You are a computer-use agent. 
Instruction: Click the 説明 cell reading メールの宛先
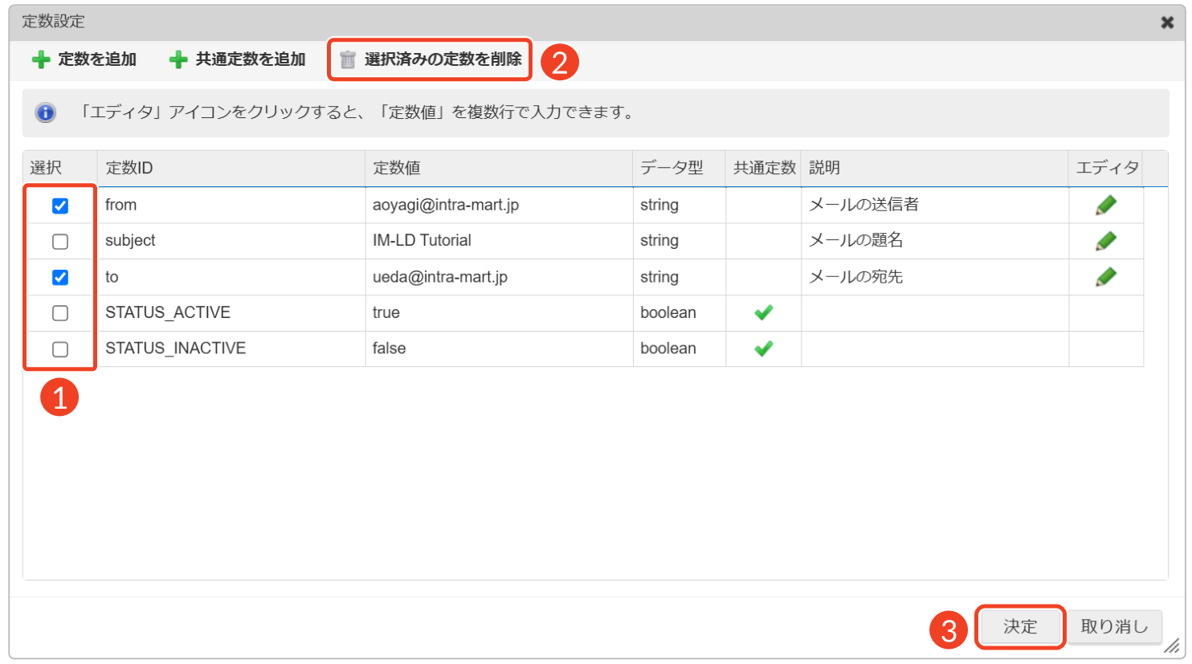pyautogui.click(x=933, y=277)
